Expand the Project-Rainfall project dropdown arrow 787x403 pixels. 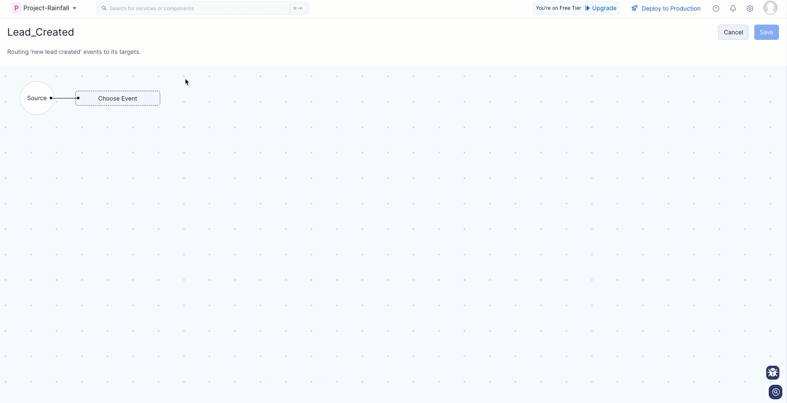pos(75,8)
